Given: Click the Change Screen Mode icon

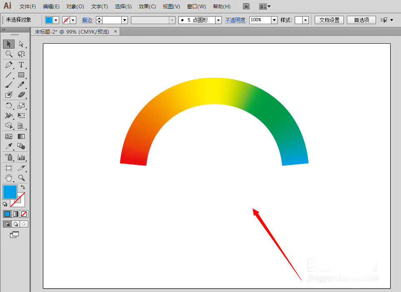Looking at the screenshot, I should pyautogui.click(x=14, y=235).
